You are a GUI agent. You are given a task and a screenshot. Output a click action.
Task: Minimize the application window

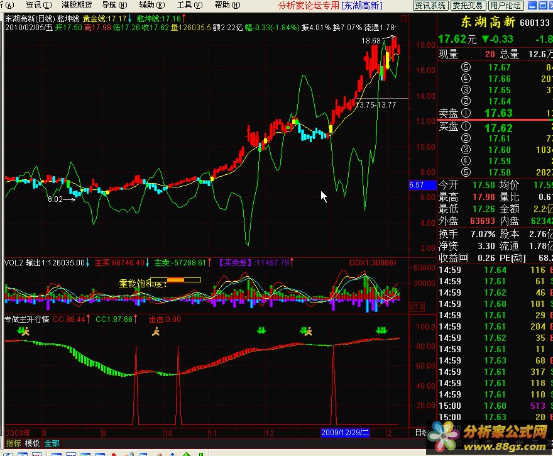point(532,5)
